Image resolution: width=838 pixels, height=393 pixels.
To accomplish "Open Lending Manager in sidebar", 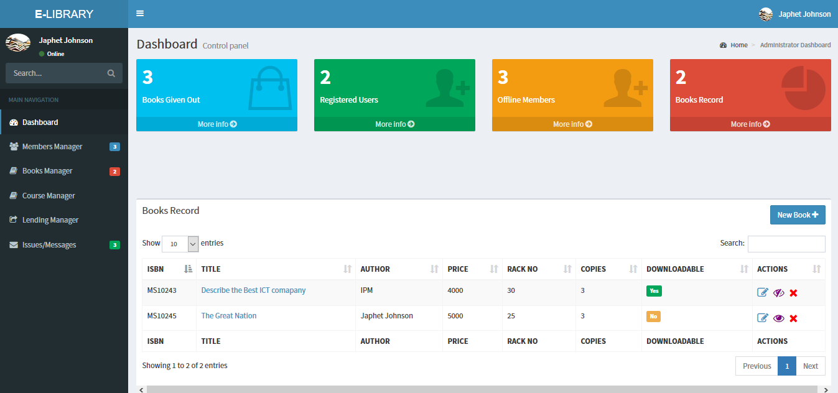I will [x=50, y=220].
